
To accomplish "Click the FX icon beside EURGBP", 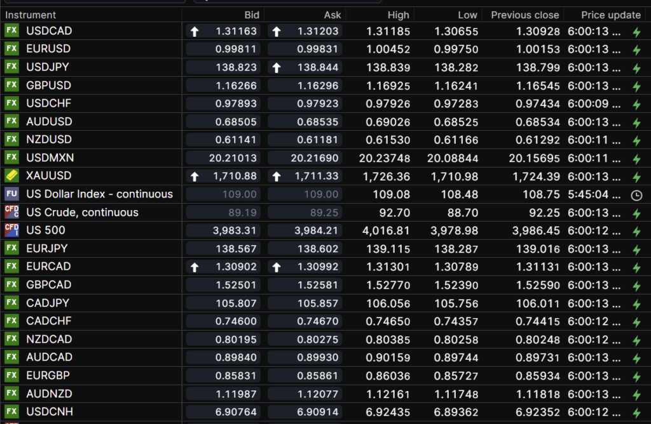I will 11,375.
